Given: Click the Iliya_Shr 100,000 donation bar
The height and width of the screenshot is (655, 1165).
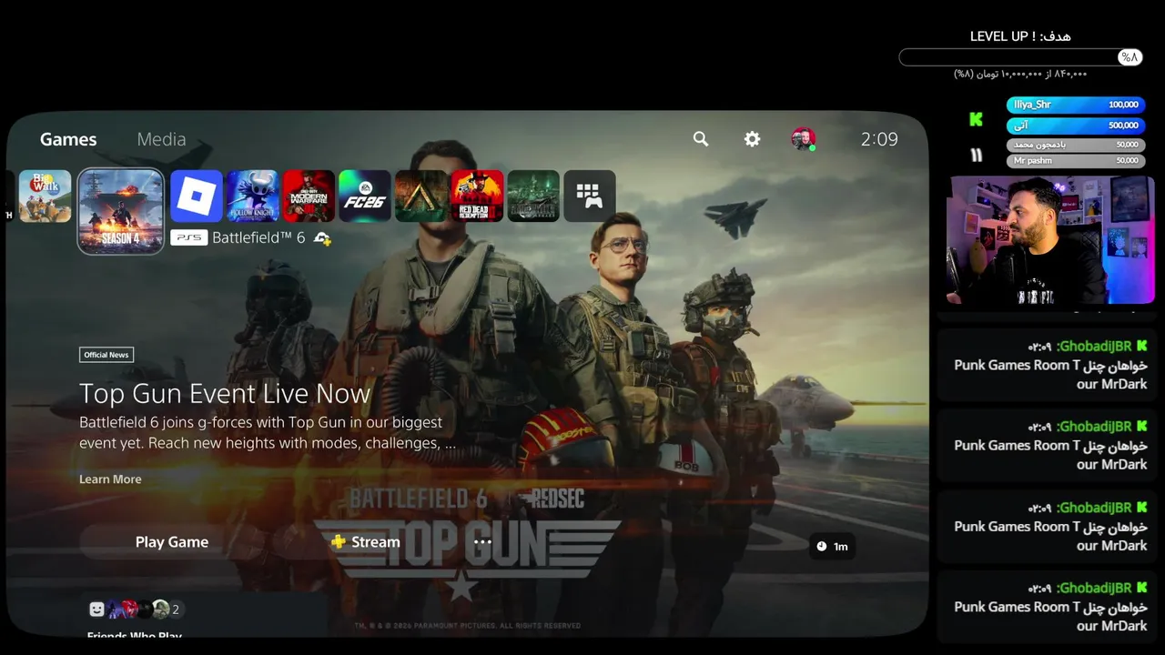Looking at the screenshot, I should 1076,105.
